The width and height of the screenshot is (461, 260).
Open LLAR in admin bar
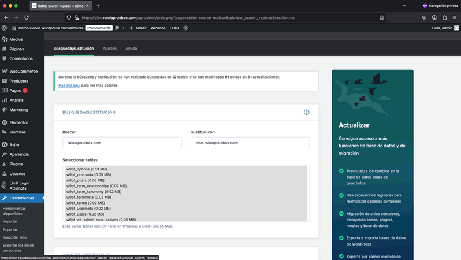click(174, 28)
